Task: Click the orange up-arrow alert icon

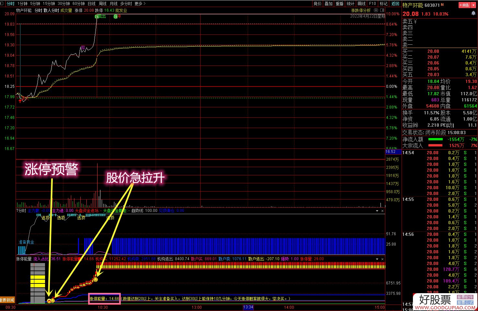Action: [x=49, y=301]
